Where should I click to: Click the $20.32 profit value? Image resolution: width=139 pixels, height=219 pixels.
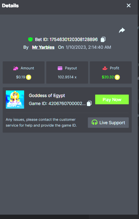pos(108,77)
